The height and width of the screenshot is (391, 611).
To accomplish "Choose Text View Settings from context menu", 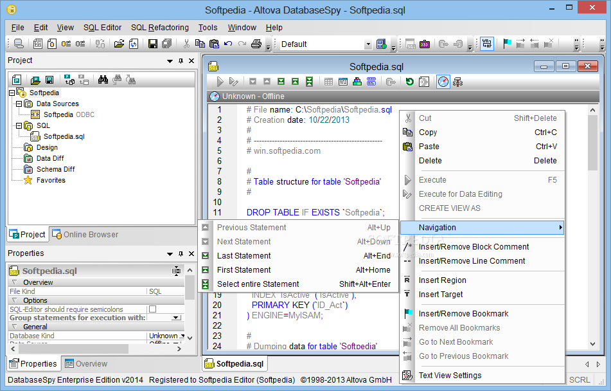I will 483,376.
